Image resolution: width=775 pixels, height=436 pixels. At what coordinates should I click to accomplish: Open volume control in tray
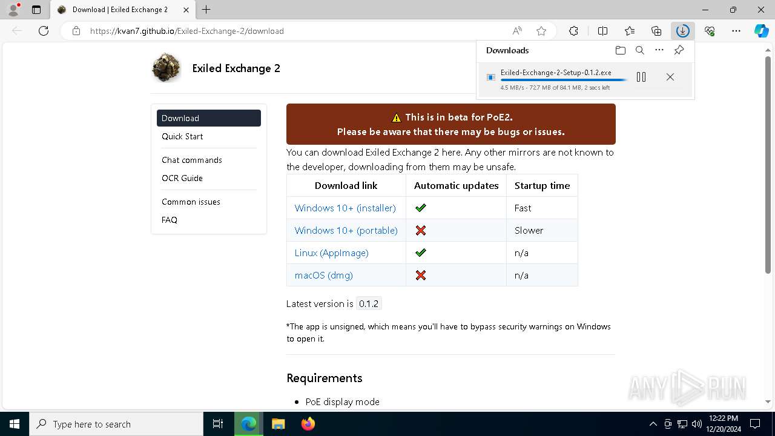tap(697, 424)
